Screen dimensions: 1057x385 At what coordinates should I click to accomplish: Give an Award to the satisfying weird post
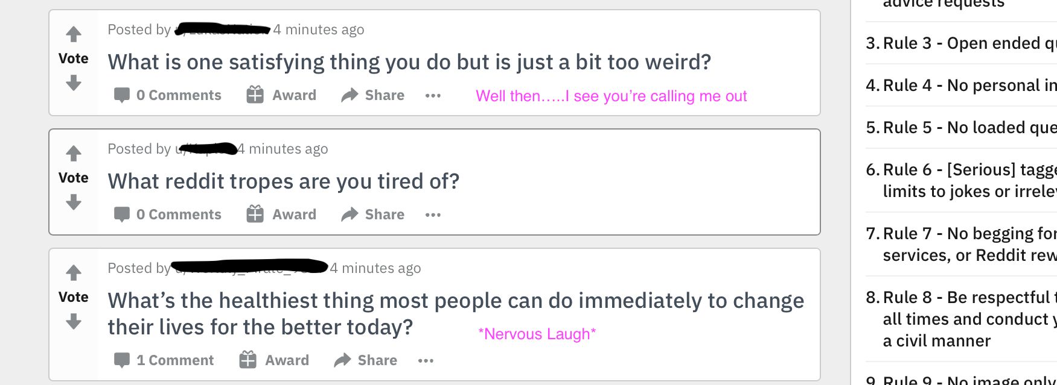(x=281, y=95)
